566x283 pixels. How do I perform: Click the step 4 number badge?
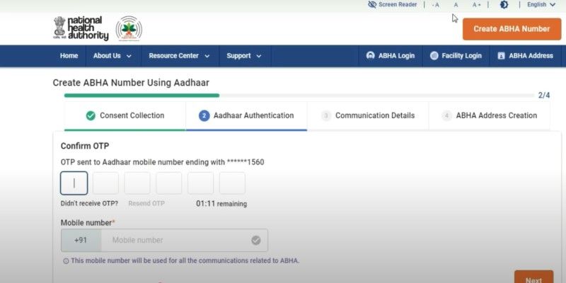446,116
